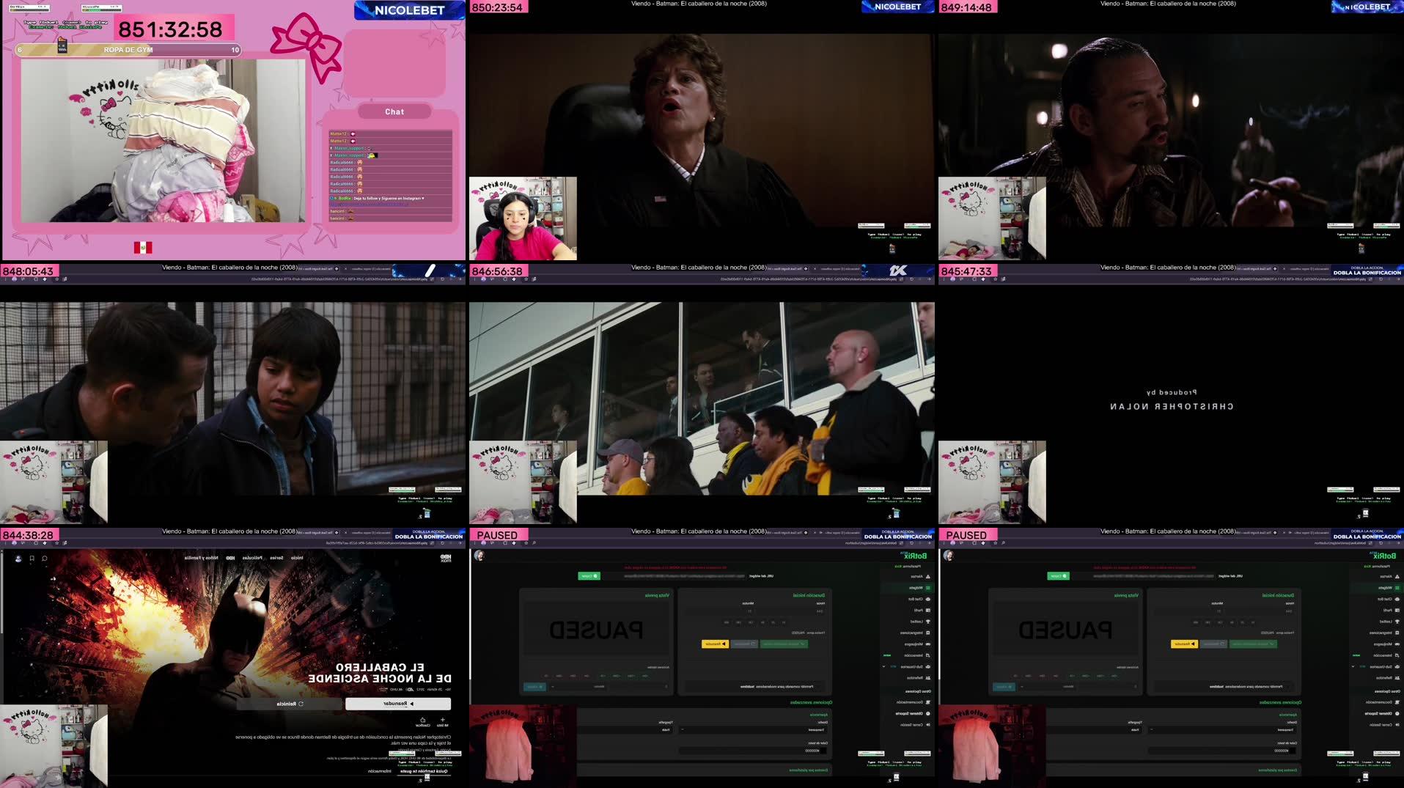Click the NICOLEBET banner above the pink stream
The width and height of the screenshot is (1404, 788).
(x=409, y=10)
